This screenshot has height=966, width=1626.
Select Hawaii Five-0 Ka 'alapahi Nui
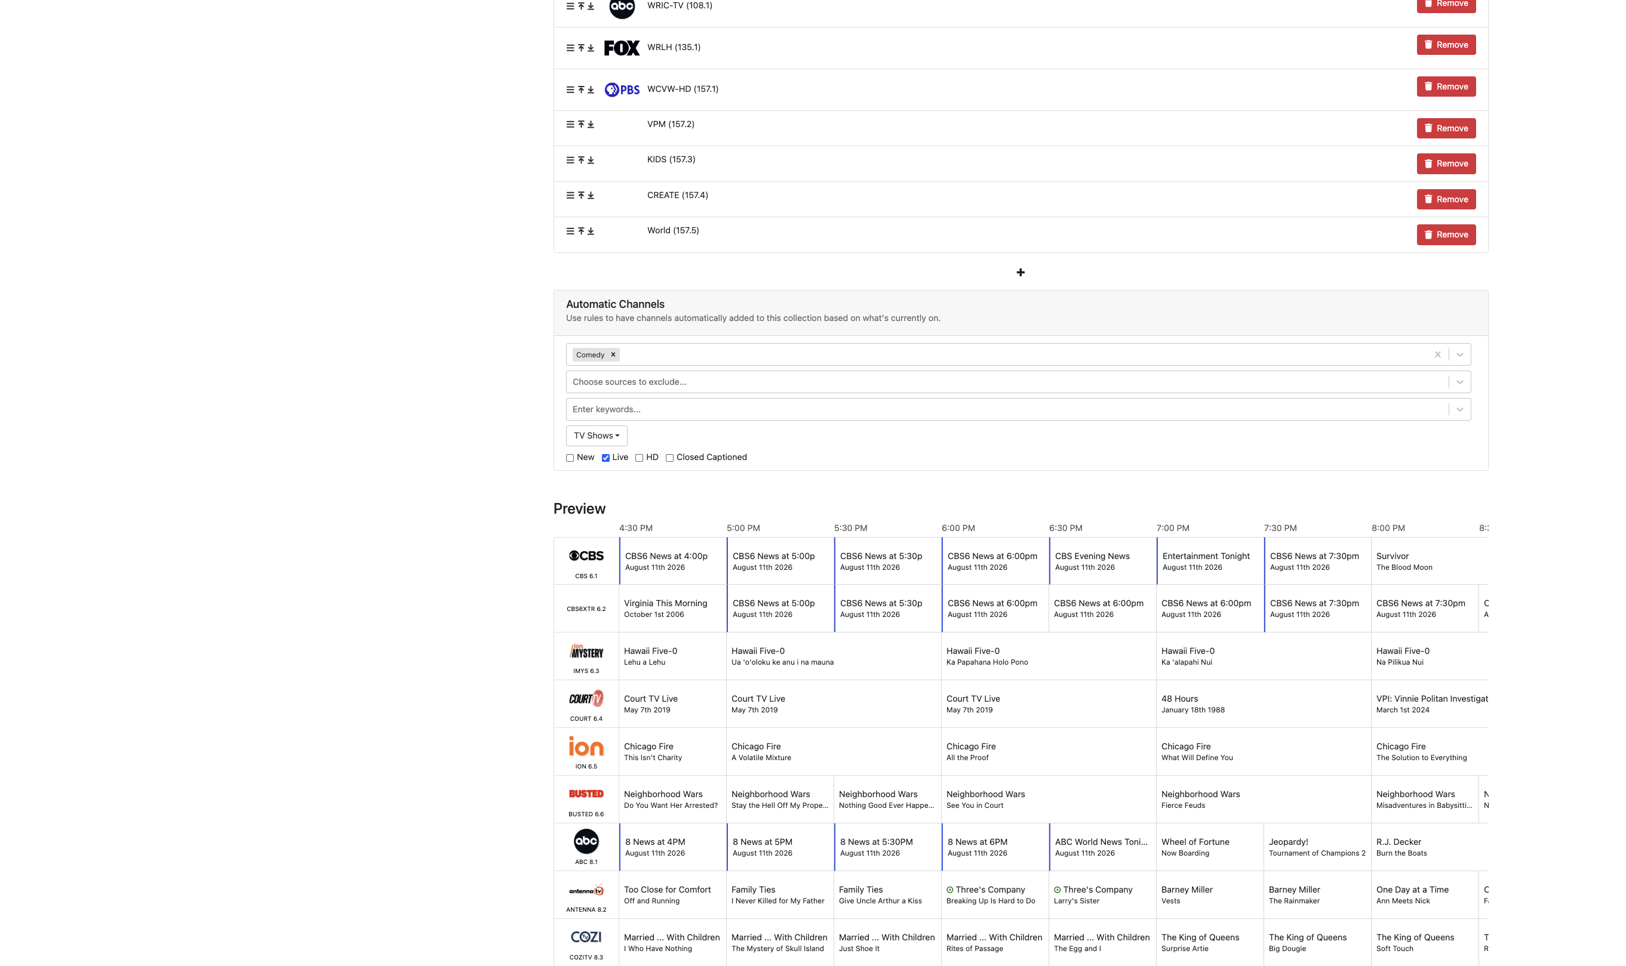click(x=1263, y=656)
